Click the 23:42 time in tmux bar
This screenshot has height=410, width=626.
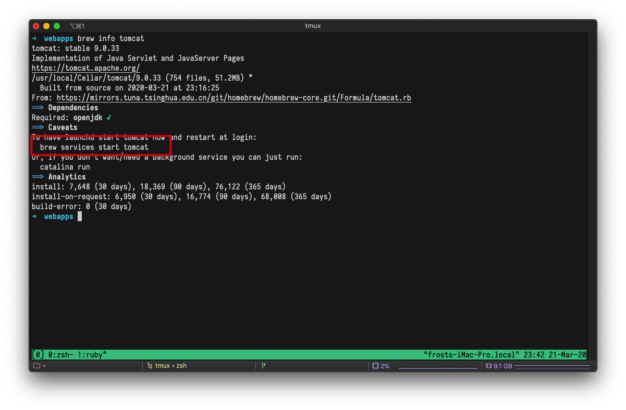(534, 354)
